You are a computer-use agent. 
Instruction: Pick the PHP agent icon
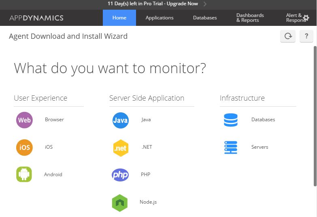pyautogui.click(x=120, y=175)
